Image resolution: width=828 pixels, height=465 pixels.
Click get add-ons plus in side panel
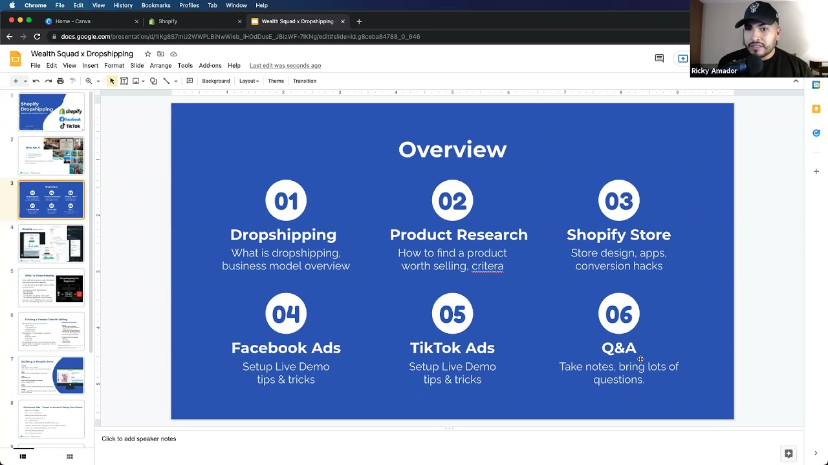(816, 171)
